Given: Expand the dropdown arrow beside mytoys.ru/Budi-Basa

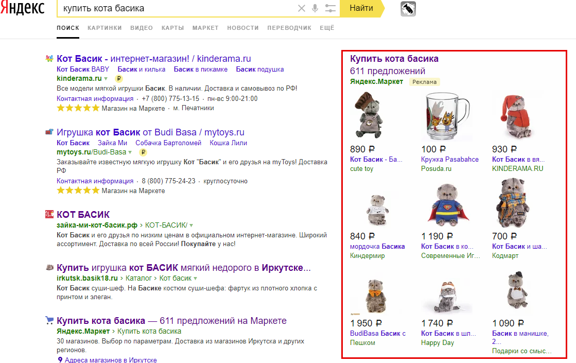Looking at the screenshot, I should point(130,152).
